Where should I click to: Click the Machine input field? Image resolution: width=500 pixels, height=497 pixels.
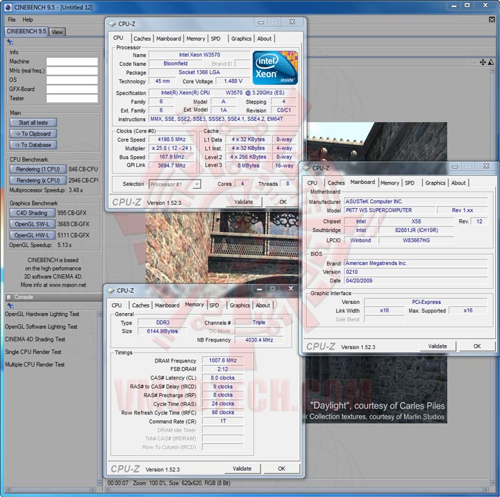[x=72, y=61]
